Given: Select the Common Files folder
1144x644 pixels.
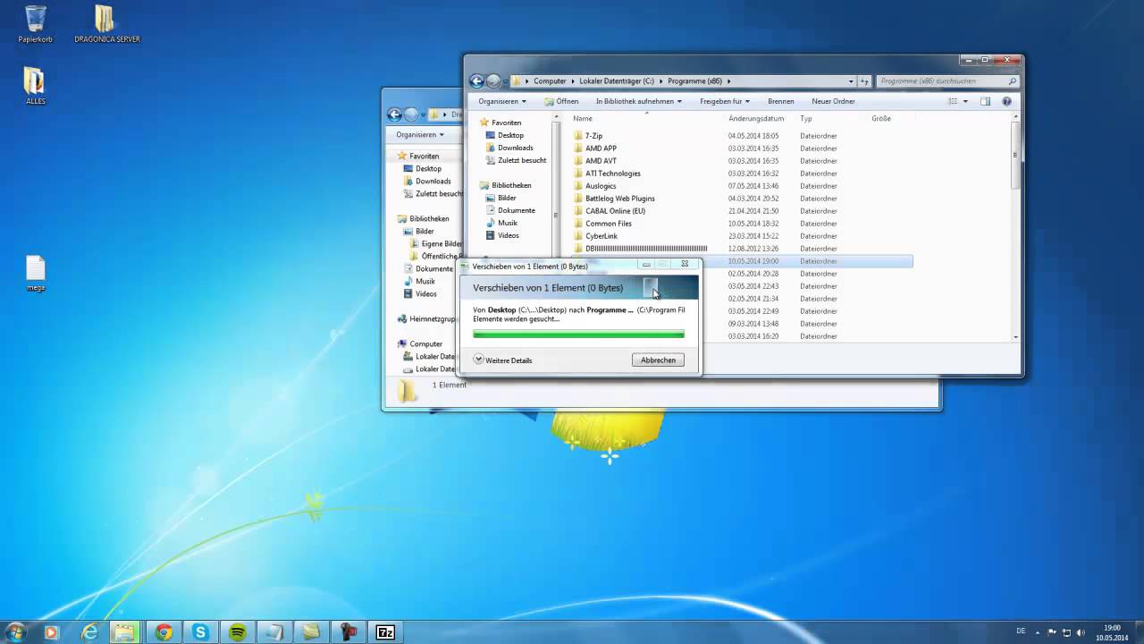Looking at the screenshot, I should (608, 224).
